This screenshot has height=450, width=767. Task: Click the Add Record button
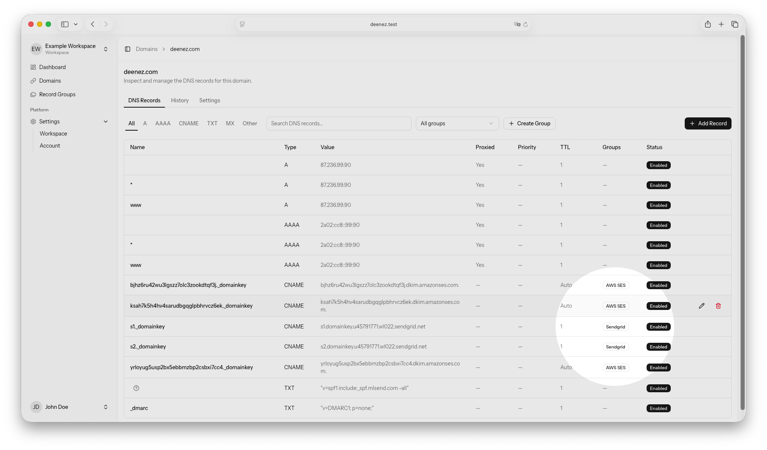708,123
